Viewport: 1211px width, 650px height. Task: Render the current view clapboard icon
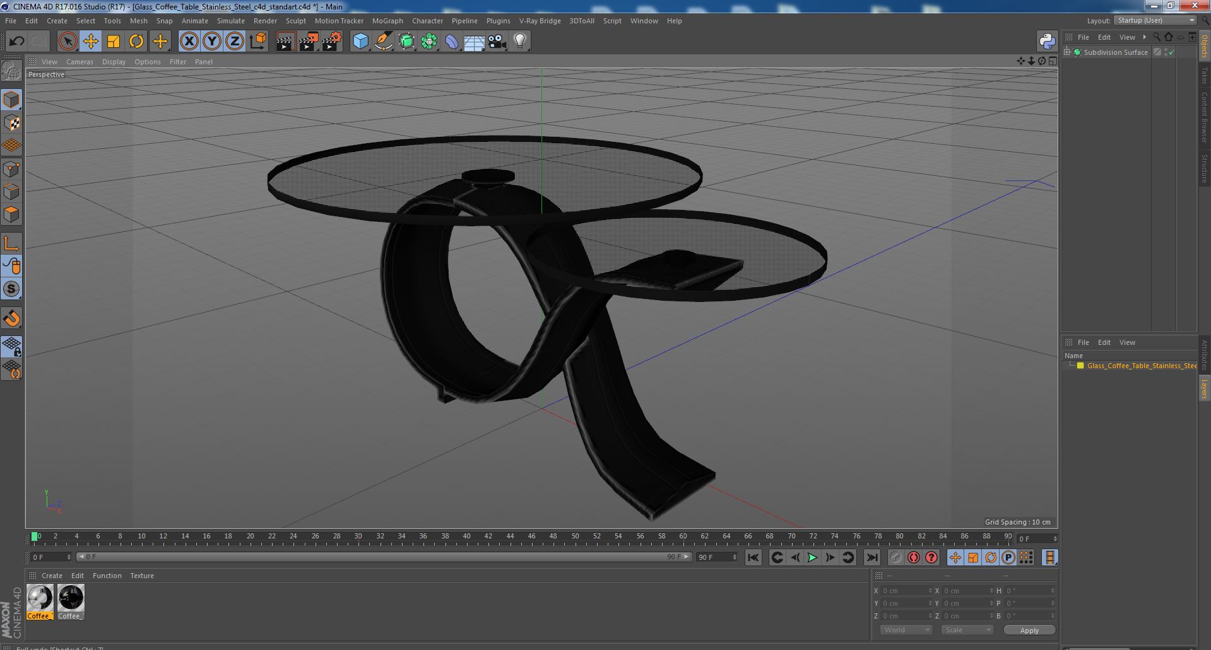coord(285,42)
